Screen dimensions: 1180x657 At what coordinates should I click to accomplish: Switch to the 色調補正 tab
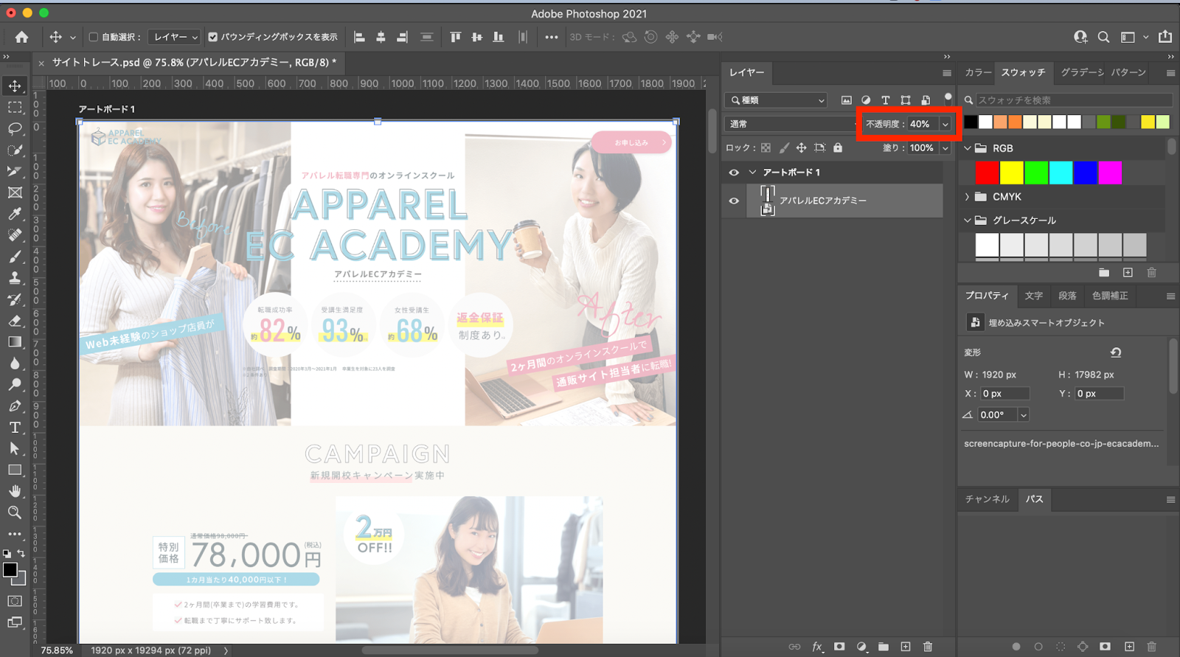(x=1110, y=296)
